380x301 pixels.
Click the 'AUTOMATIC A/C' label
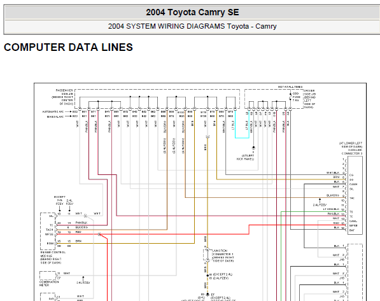click(x=53, y=112)
